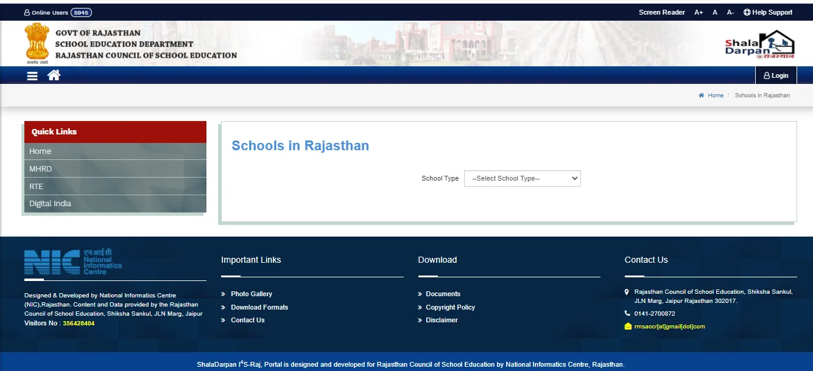Click the phone icon beside 0141-2700872
This screenshot has width=813, height=371.
click(x=628, y=313)
